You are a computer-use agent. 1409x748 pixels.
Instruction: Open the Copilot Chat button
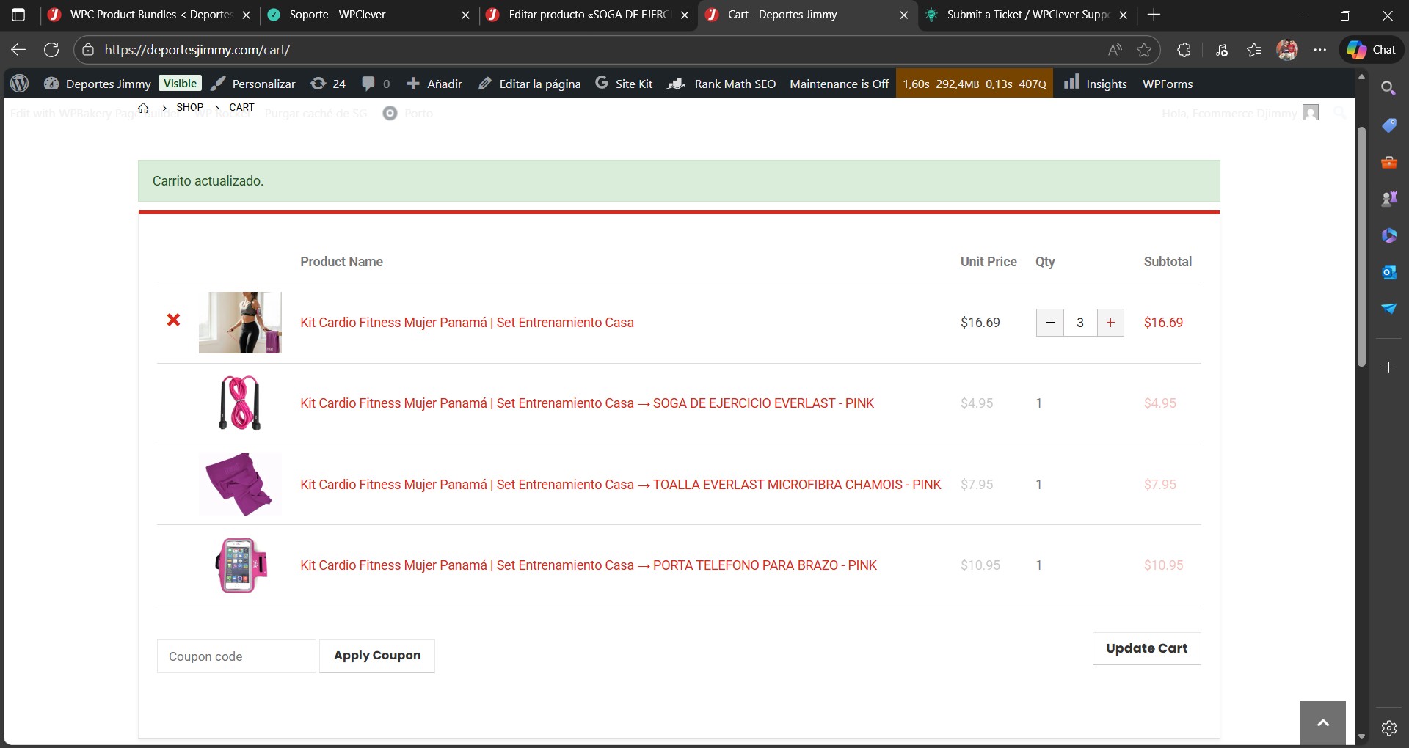click(1372, 50)
